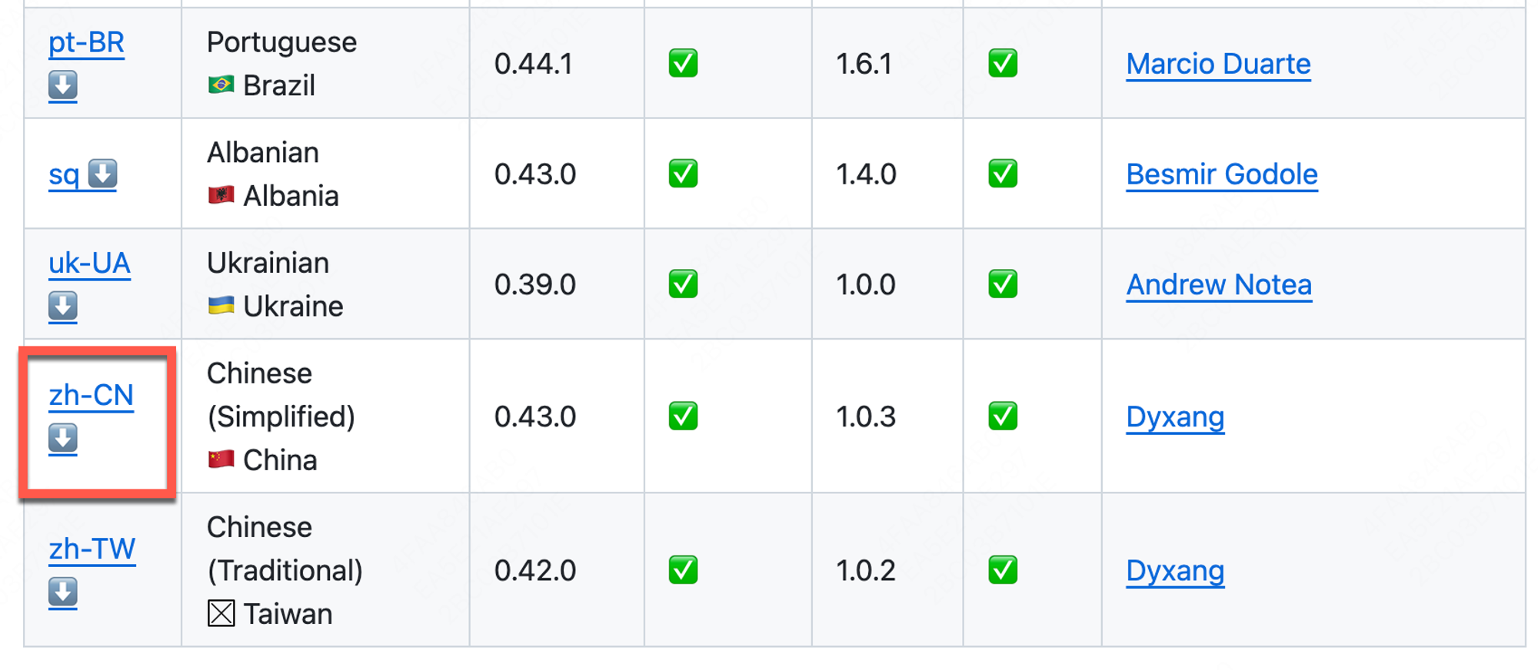The height and width of the screenshot is (670, 1538).
Task: Click green checkmark beside version 1.0.3
Action: [x=1003, y=416]
